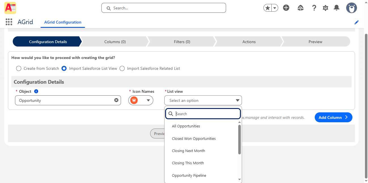Click the dropdown list scroll-down arrow
This screenshot has height=183, width=368.
click(239, 179)
